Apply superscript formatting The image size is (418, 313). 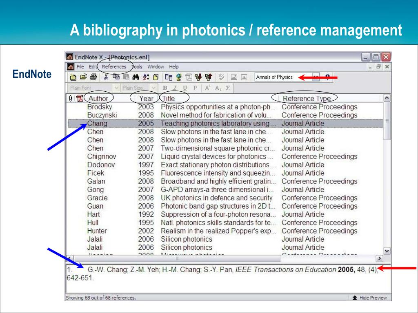coord(208,88)
